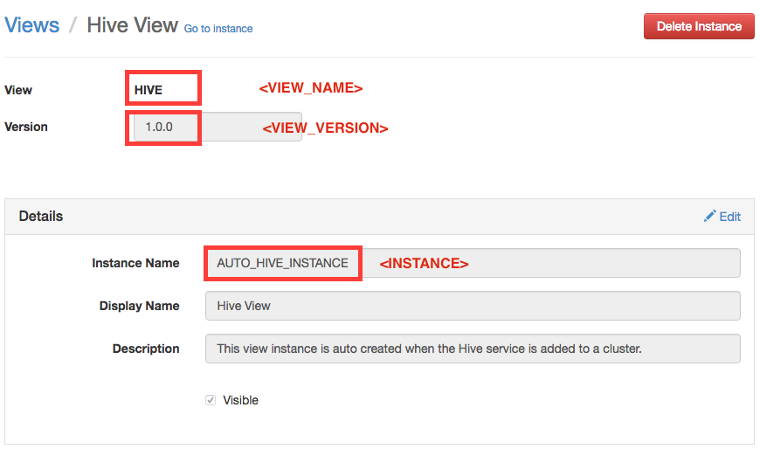This screenshot has height=449, width=760.
Task: Click the Edit link in Details
Action: pyautogui.click(x=729, y=217)
